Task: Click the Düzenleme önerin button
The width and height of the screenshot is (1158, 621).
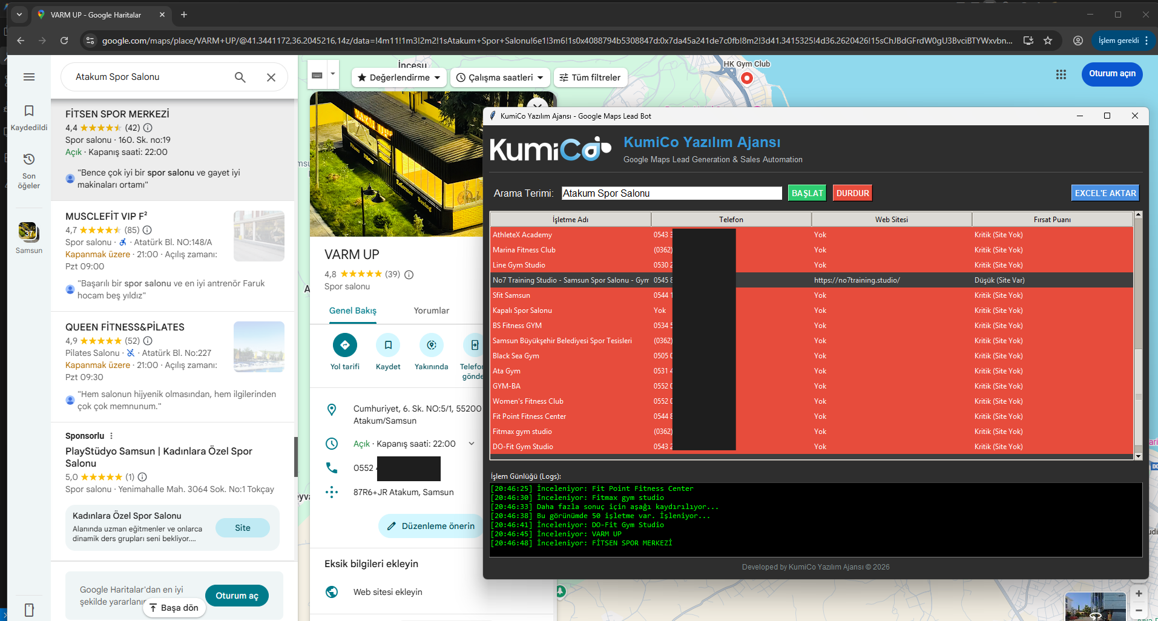Action: point(430,526)
